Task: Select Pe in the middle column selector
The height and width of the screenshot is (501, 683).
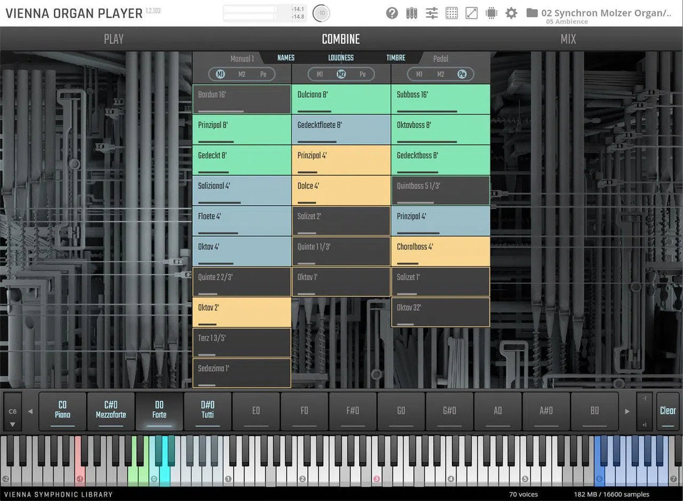Action: [363, 74]
